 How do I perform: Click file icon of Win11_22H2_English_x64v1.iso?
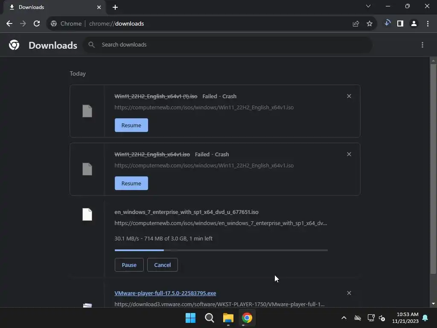pos(87,169)
